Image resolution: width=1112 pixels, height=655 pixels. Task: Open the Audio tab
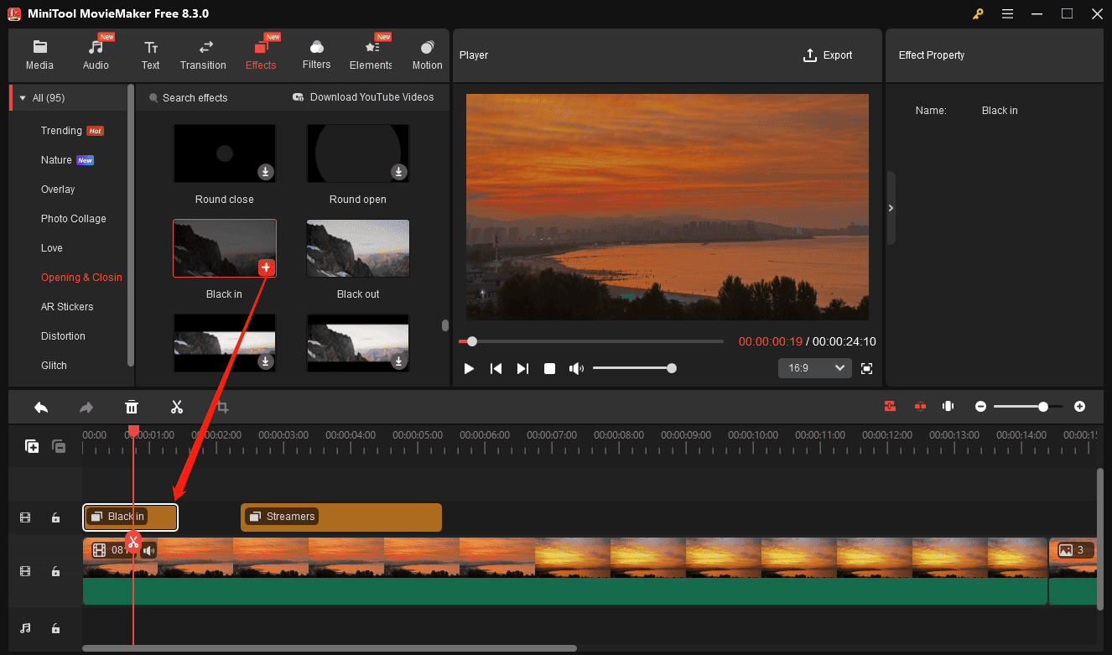pyautogui.click(x=96, y=55)
